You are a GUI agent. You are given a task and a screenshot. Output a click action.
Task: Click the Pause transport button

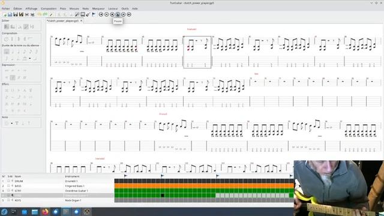[118, 14]
